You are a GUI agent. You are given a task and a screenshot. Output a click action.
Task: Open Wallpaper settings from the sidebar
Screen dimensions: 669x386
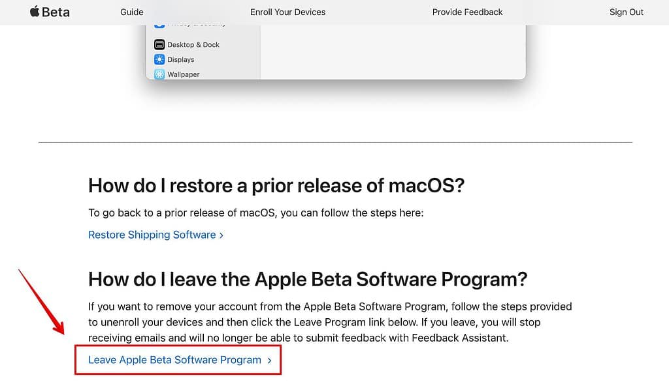[x=184, y=74]
